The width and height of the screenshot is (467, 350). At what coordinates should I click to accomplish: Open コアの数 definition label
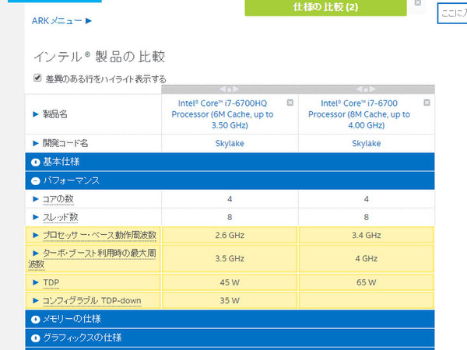58,199
